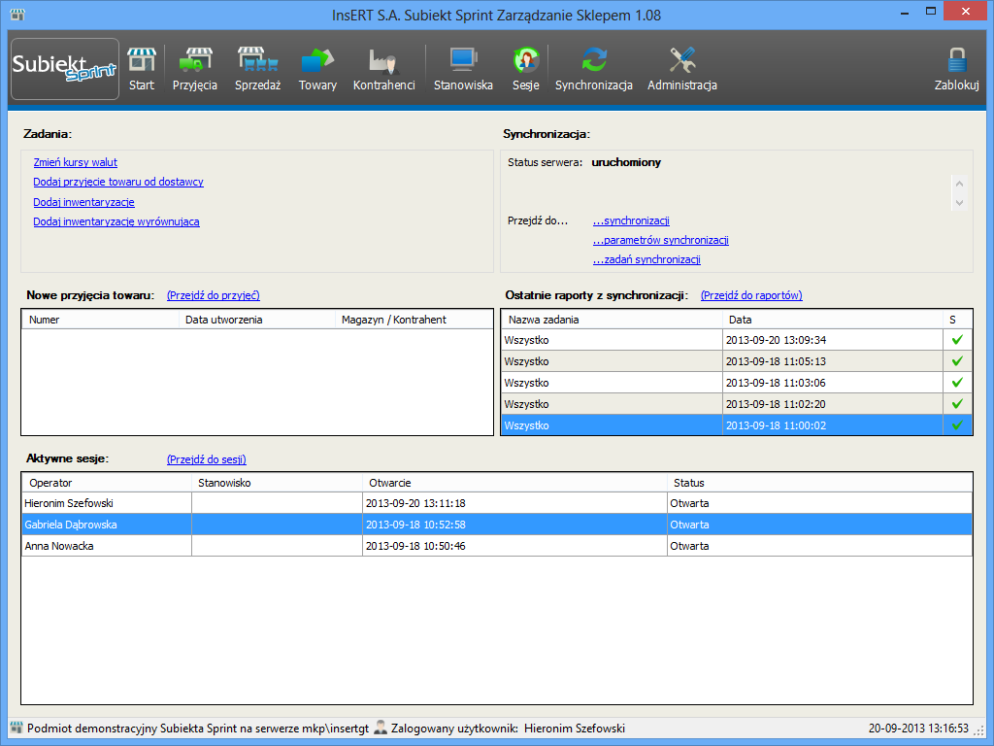Click Podmiot demonstracyjny text in status bar
Screen dimensions: 994x746
tap(198, 729)
